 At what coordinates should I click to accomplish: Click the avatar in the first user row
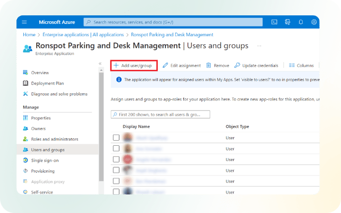[128, 137]
